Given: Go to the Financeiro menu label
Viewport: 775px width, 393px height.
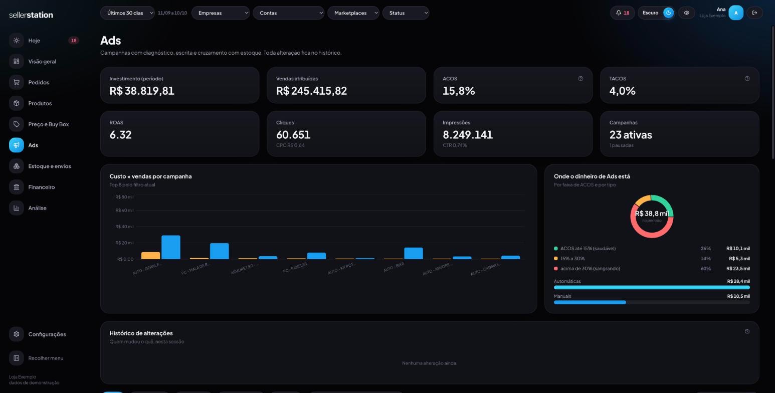Looking at the screenshot, I should 42,187.
